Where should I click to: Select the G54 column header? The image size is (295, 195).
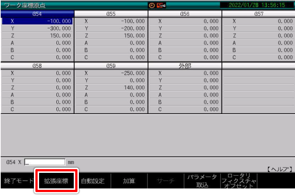click(x=37, y=14)
